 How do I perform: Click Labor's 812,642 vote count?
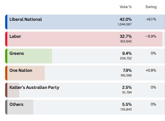coord(126,41)
